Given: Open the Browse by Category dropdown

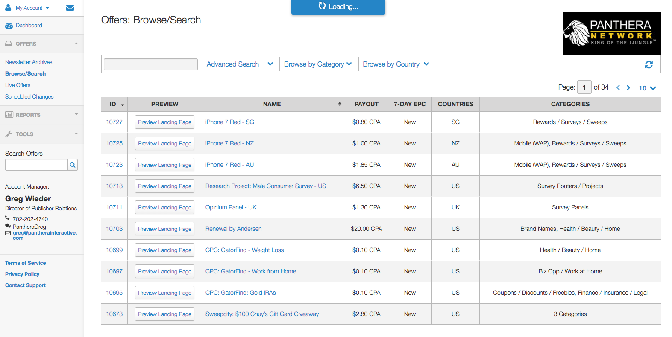Looking at the screenshot, I should point(318,64).
